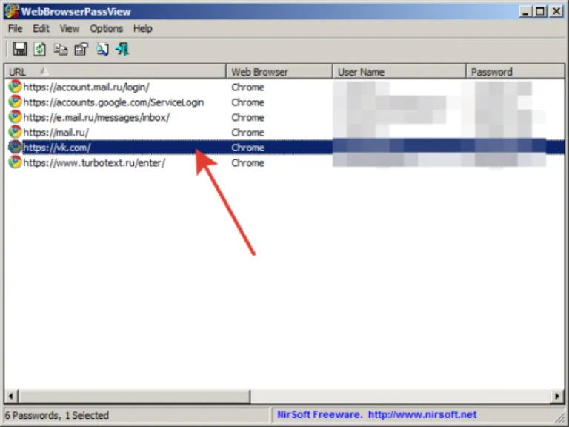The width and height of the screenshot is (569, 427).
Task: Sort by the URL column header
Action: pos(115,71)
